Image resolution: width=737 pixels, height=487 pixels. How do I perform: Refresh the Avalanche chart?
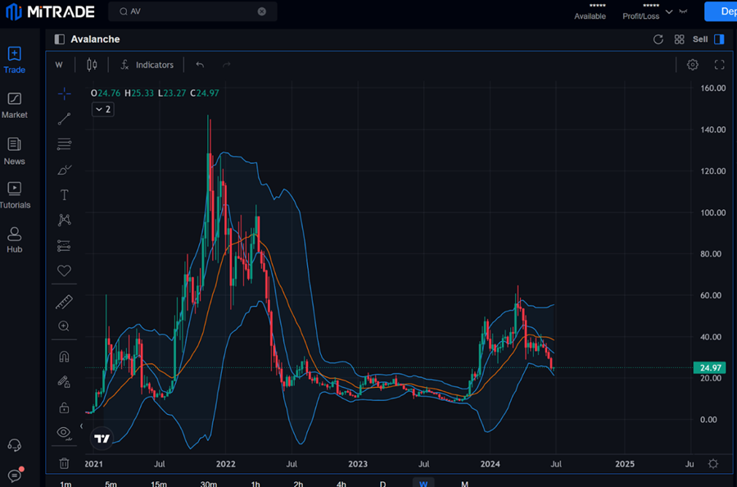click(658, 39)
